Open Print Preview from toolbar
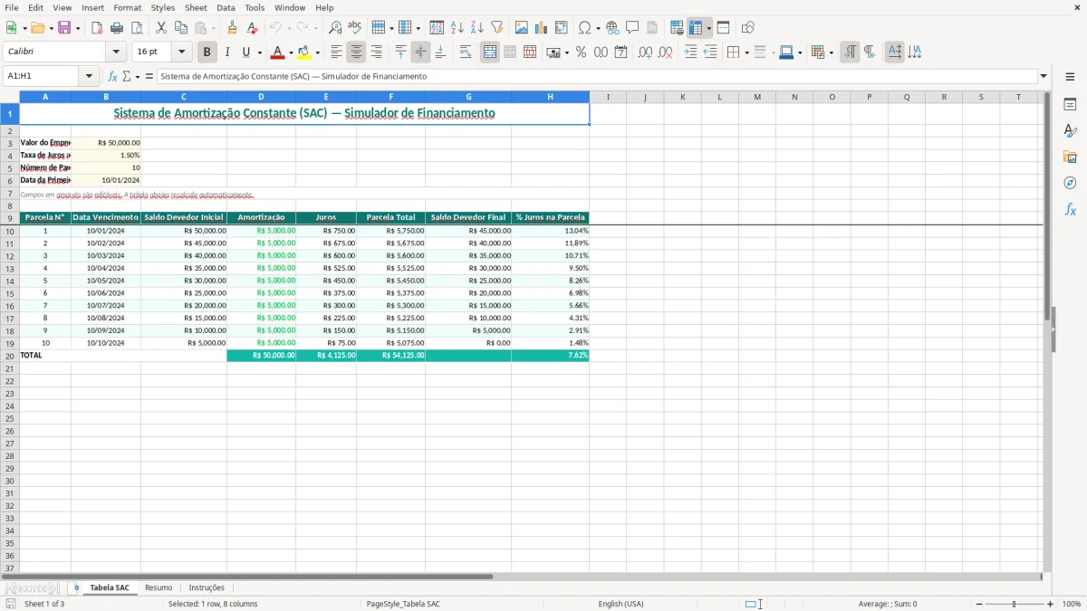Viewport: 1087px width, 611px height. click(x=137, y=28)
